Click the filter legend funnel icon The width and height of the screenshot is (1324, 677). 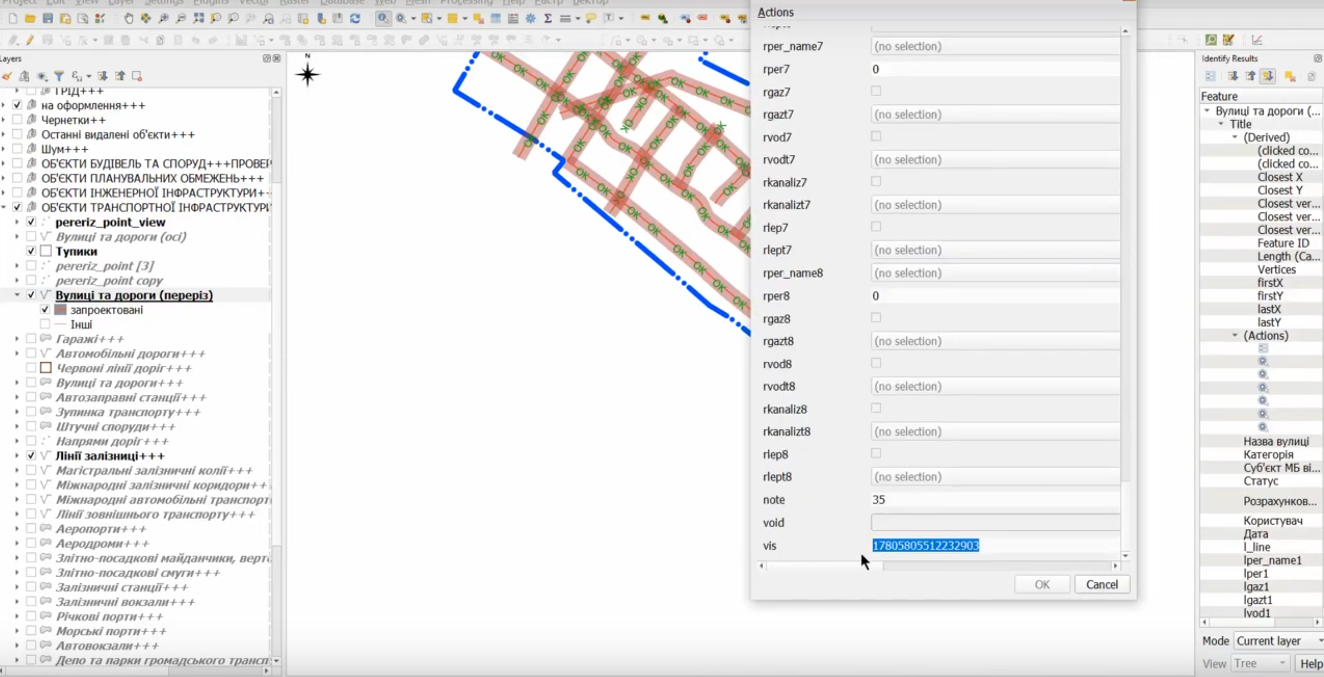59,77
